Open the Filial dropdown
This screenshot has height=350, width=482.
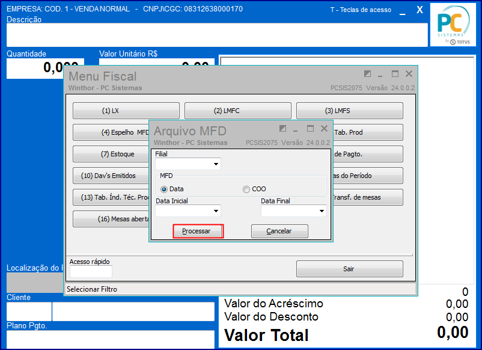click(x=216, y=164)
